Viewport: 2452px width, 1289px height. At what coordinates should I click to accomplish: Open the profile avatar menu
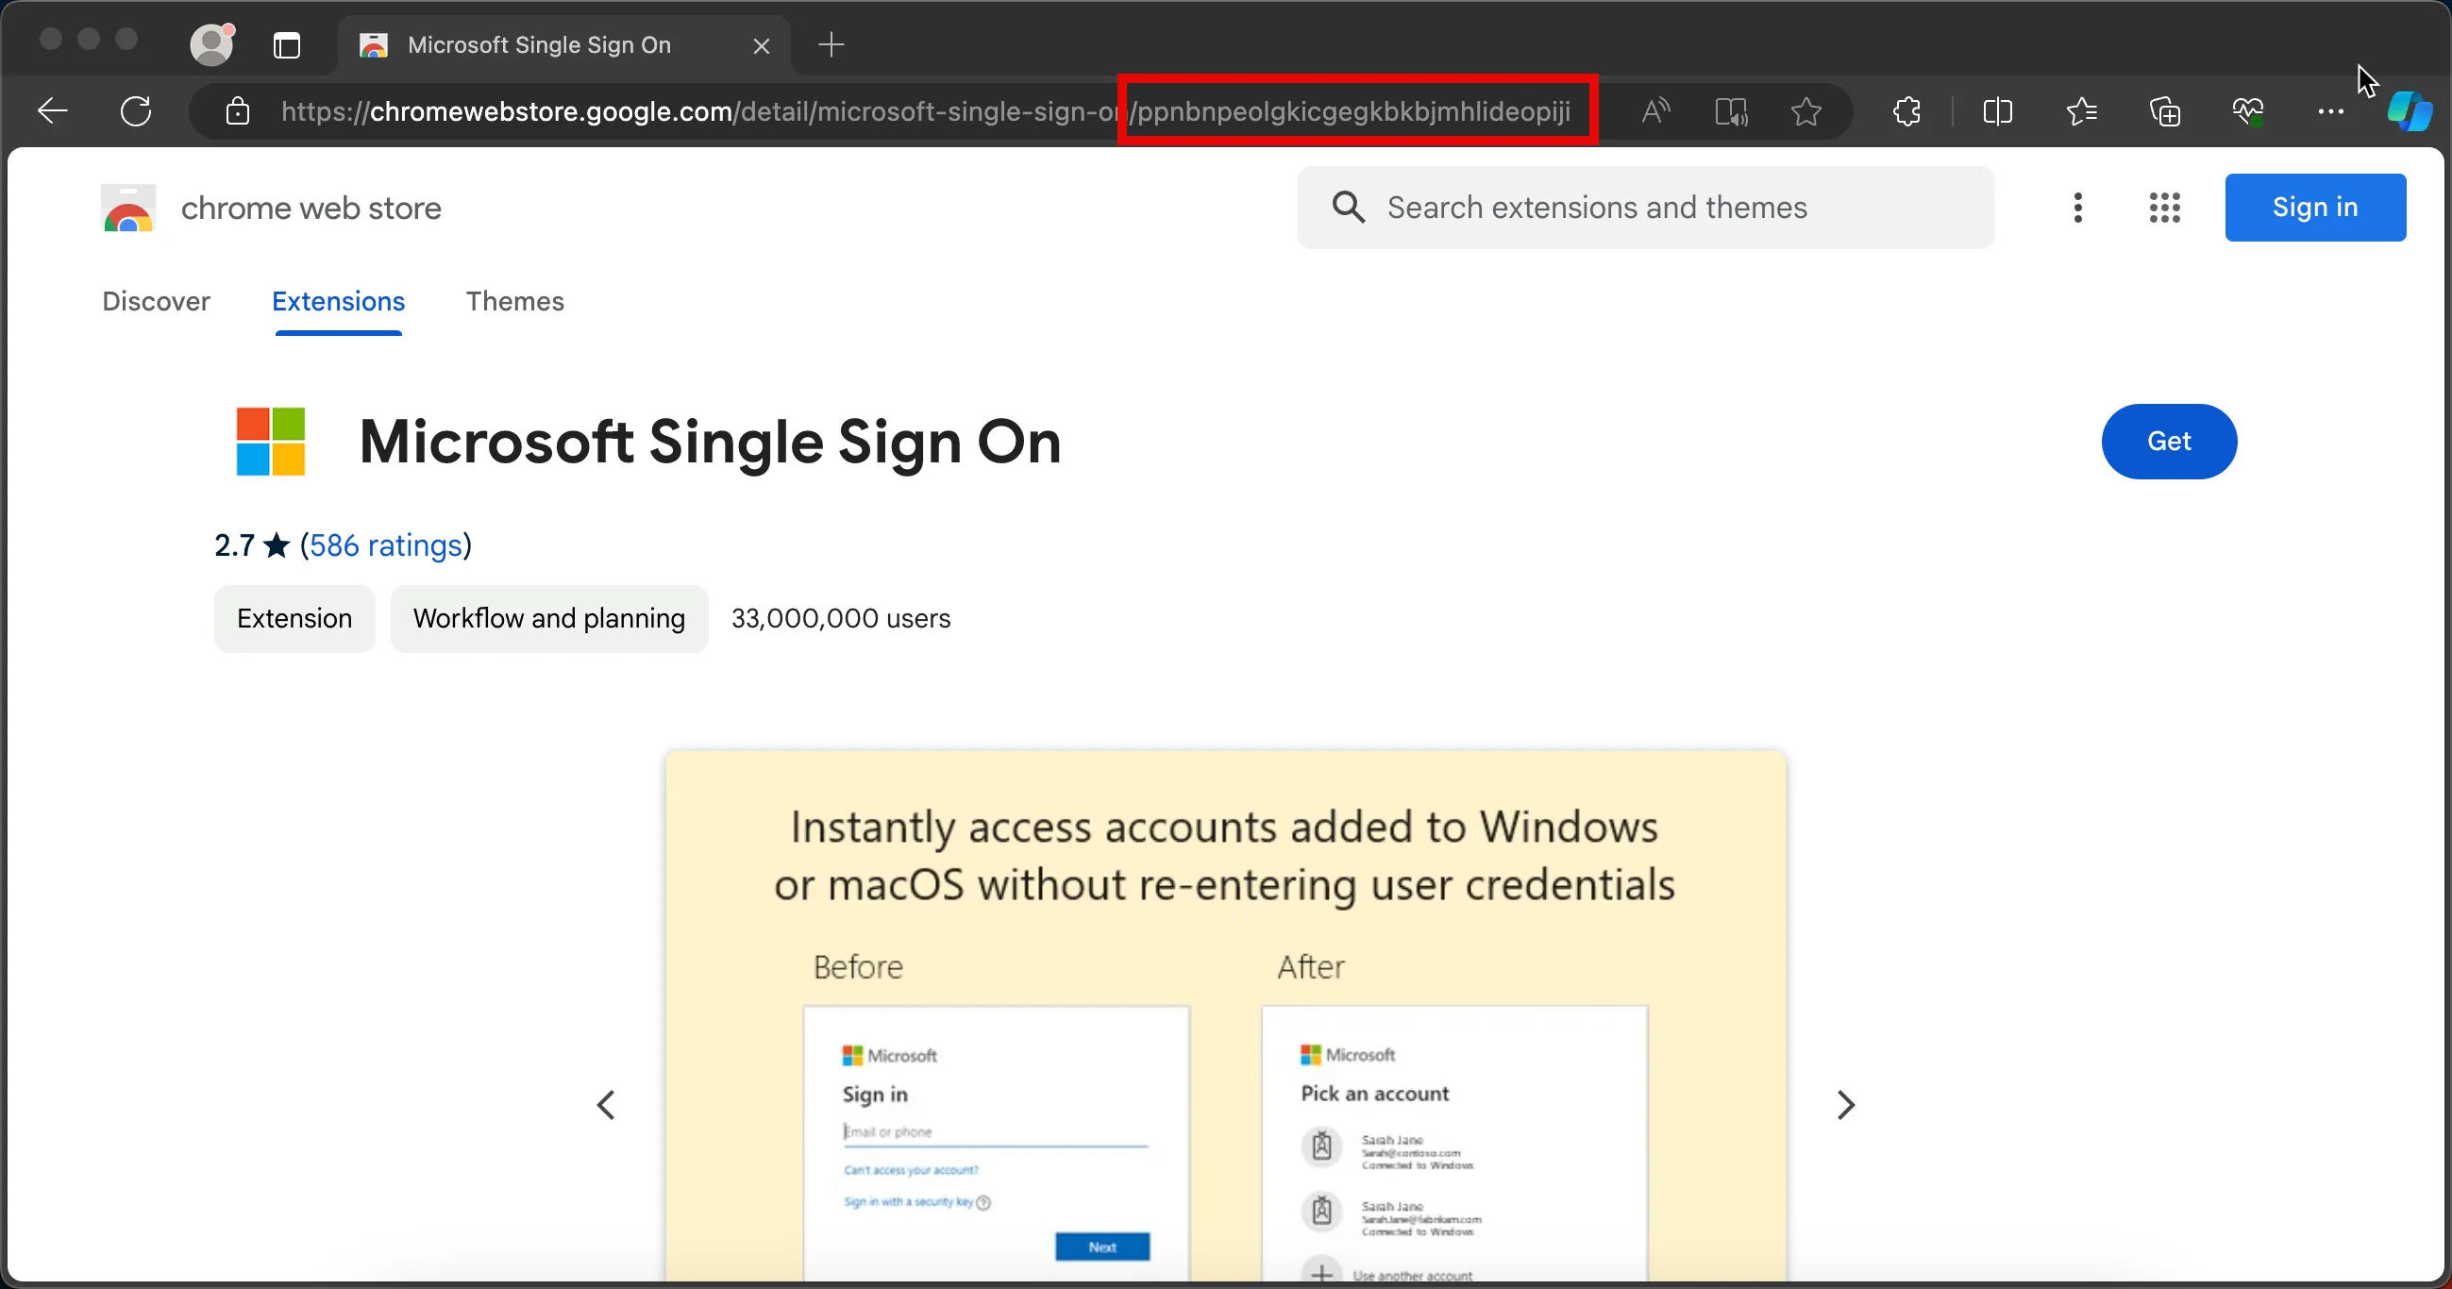(211, 43)
